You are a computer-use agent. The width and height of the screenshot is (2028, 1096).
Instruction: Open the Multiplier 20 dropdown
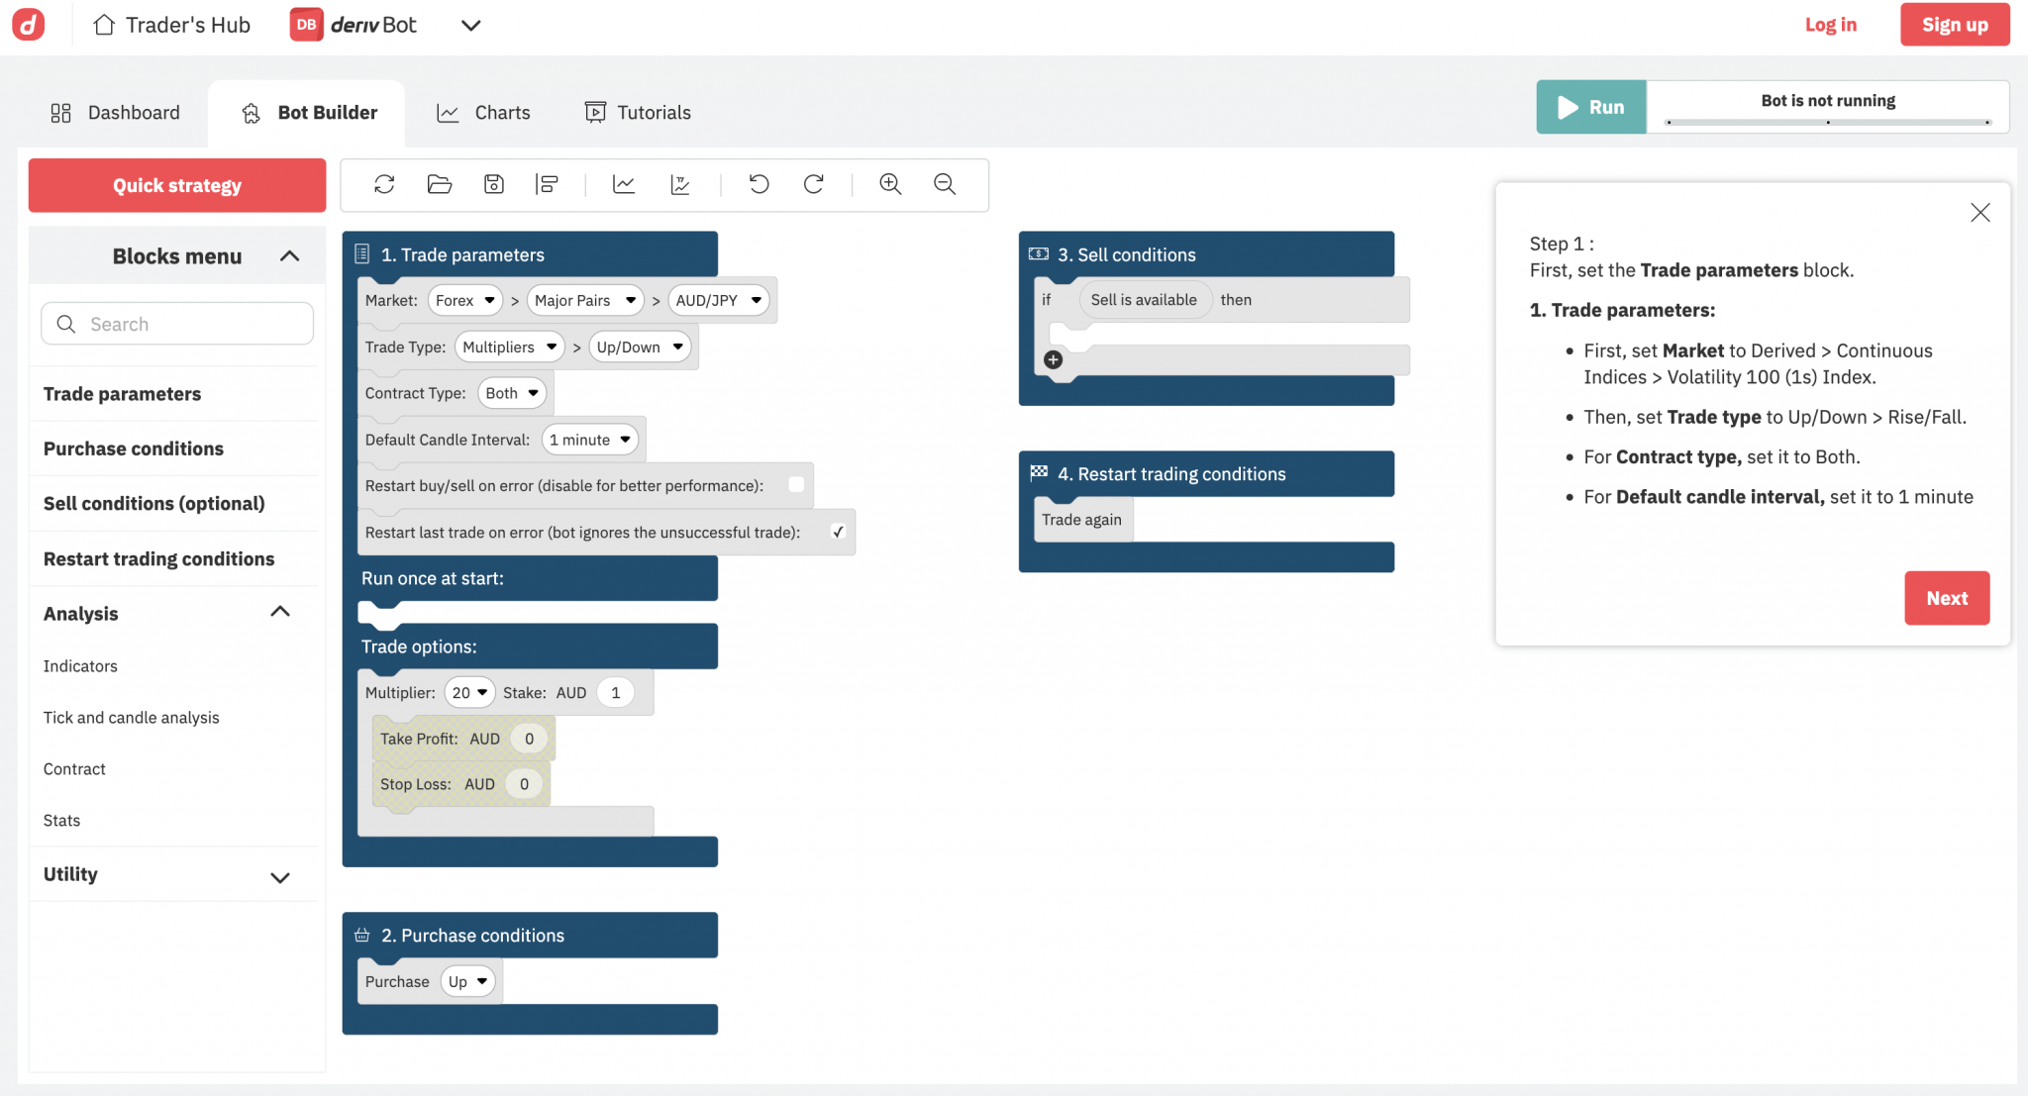click(x=470, y=692)
